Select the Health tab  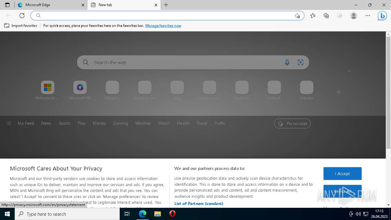pos(183,123)
